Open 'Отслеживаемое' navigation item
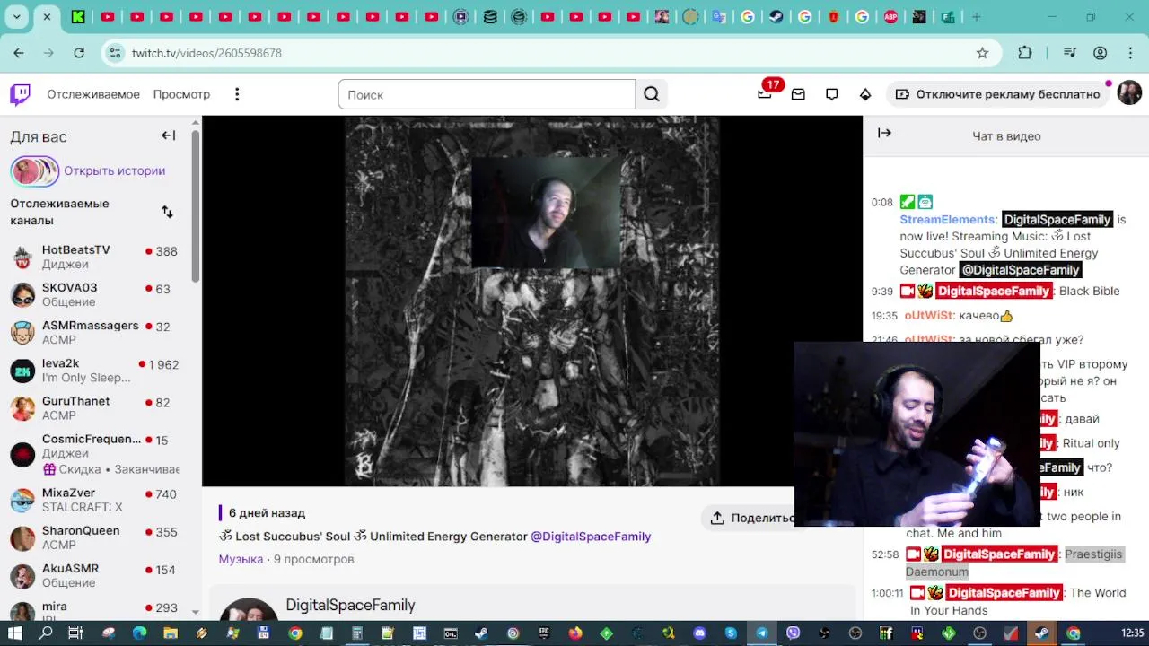Viewport: 1149px width, 646px height. tap(93, 94)
